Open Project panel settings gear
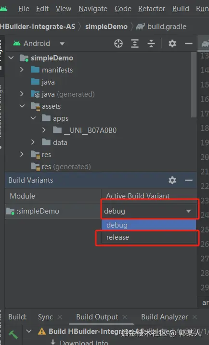209x345 pixels. point(172,43)
